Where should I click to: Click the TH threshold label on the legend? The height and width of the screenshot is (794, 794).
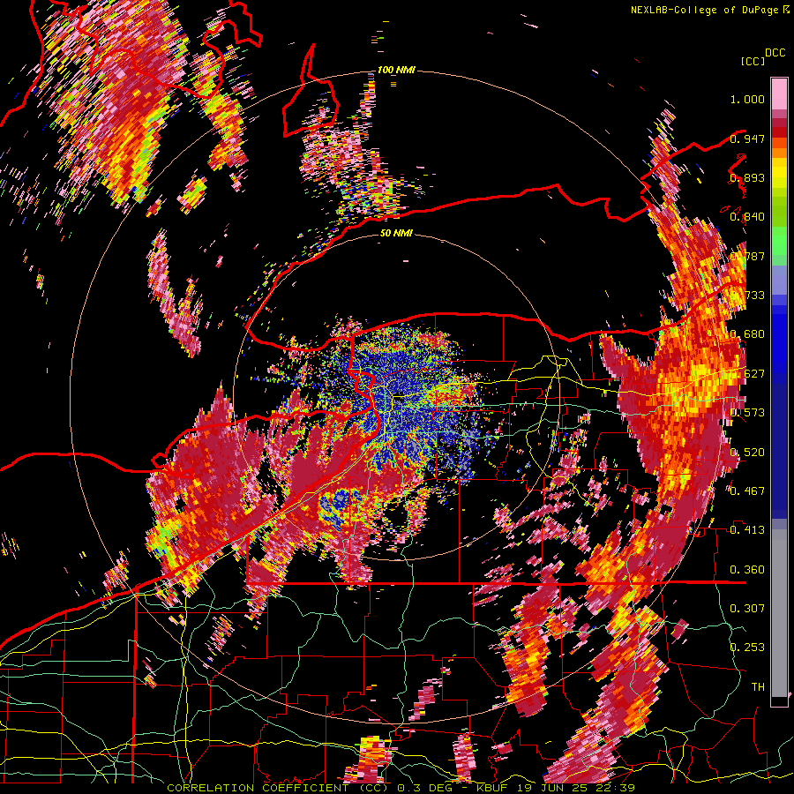758,687
